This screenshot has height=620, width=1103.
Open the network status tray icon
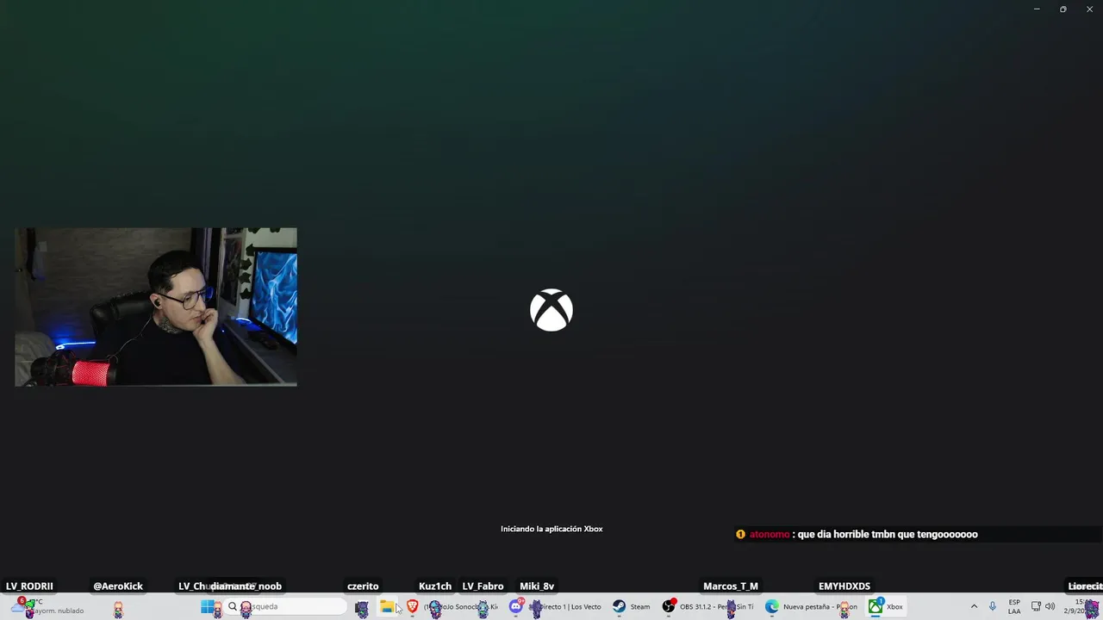tap(1036, 607)
